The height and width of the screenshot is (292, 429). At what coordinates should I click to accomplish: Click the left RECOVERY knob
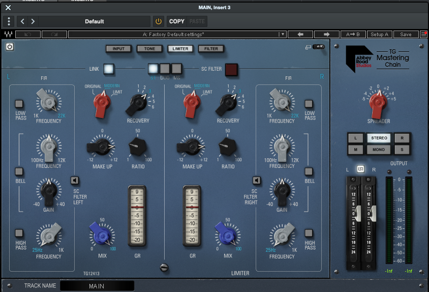(x=138, y=103)
